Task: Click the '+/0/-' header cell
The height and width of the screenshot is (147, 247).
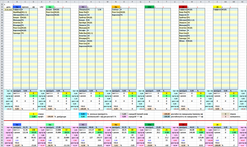Action: 42,7
